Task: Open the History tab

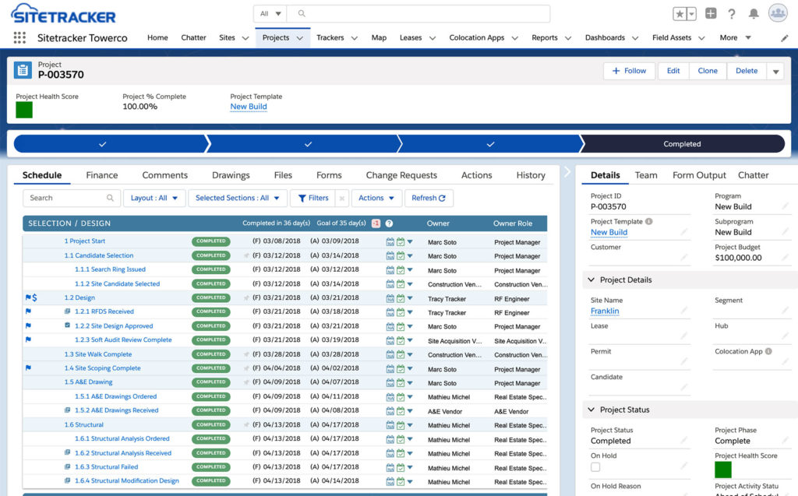Action: (531, 175)
